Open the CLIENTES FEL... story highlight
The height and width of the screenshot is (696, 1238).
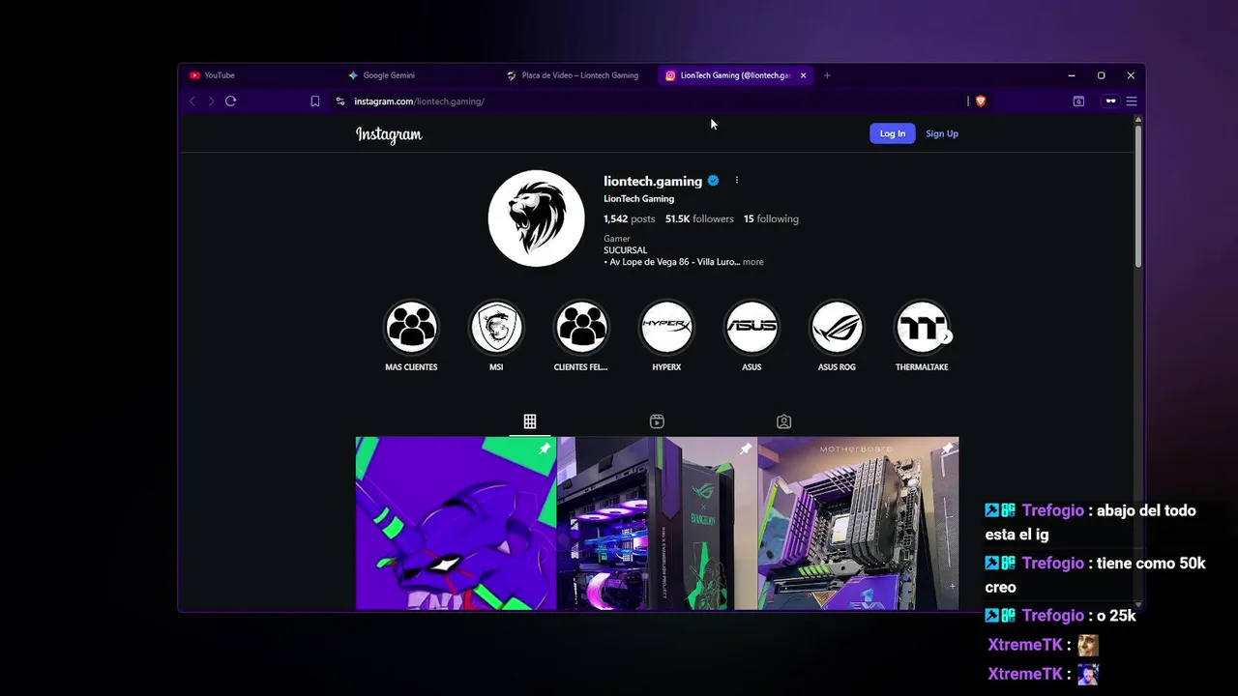point(581,327)
